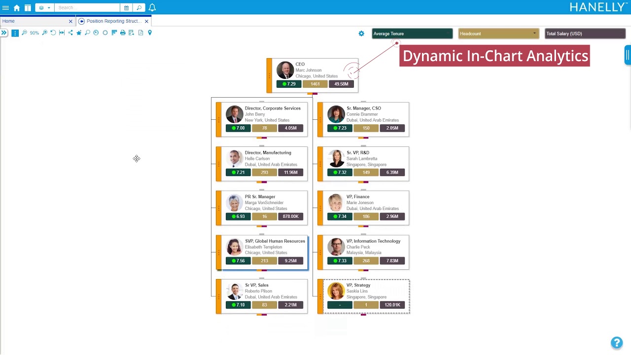Screen dimensions: 631x355
Task: Open side handle on Sr. Manager, CSO card
Action: point(320,119)
